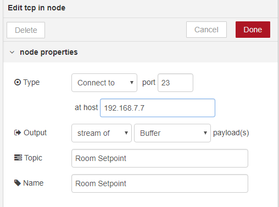This screenshot has height=207, width=279.
Task: Click the Type target icon
Action: 18,82
